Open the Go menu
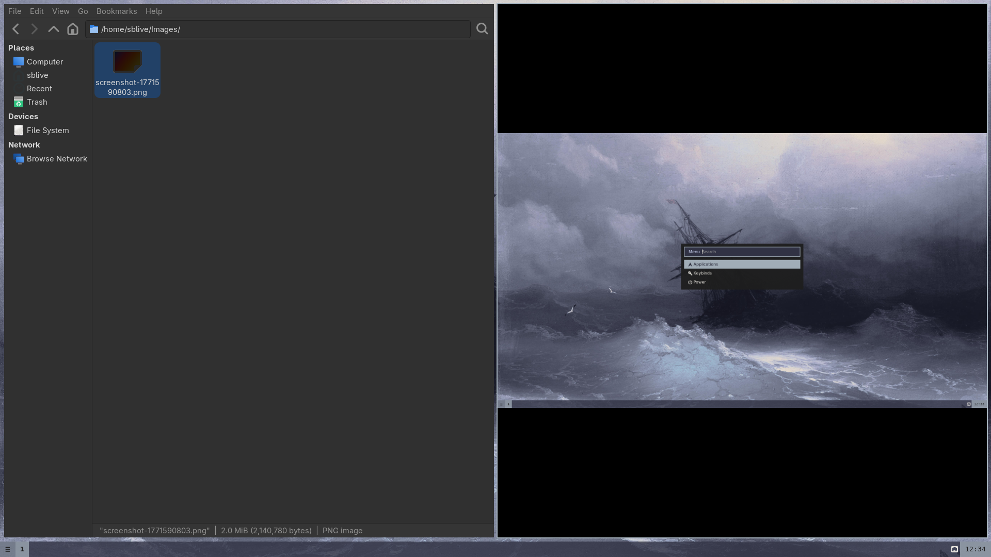The width and height of the screenshot is (991, 557). click(x=83, y=11)
